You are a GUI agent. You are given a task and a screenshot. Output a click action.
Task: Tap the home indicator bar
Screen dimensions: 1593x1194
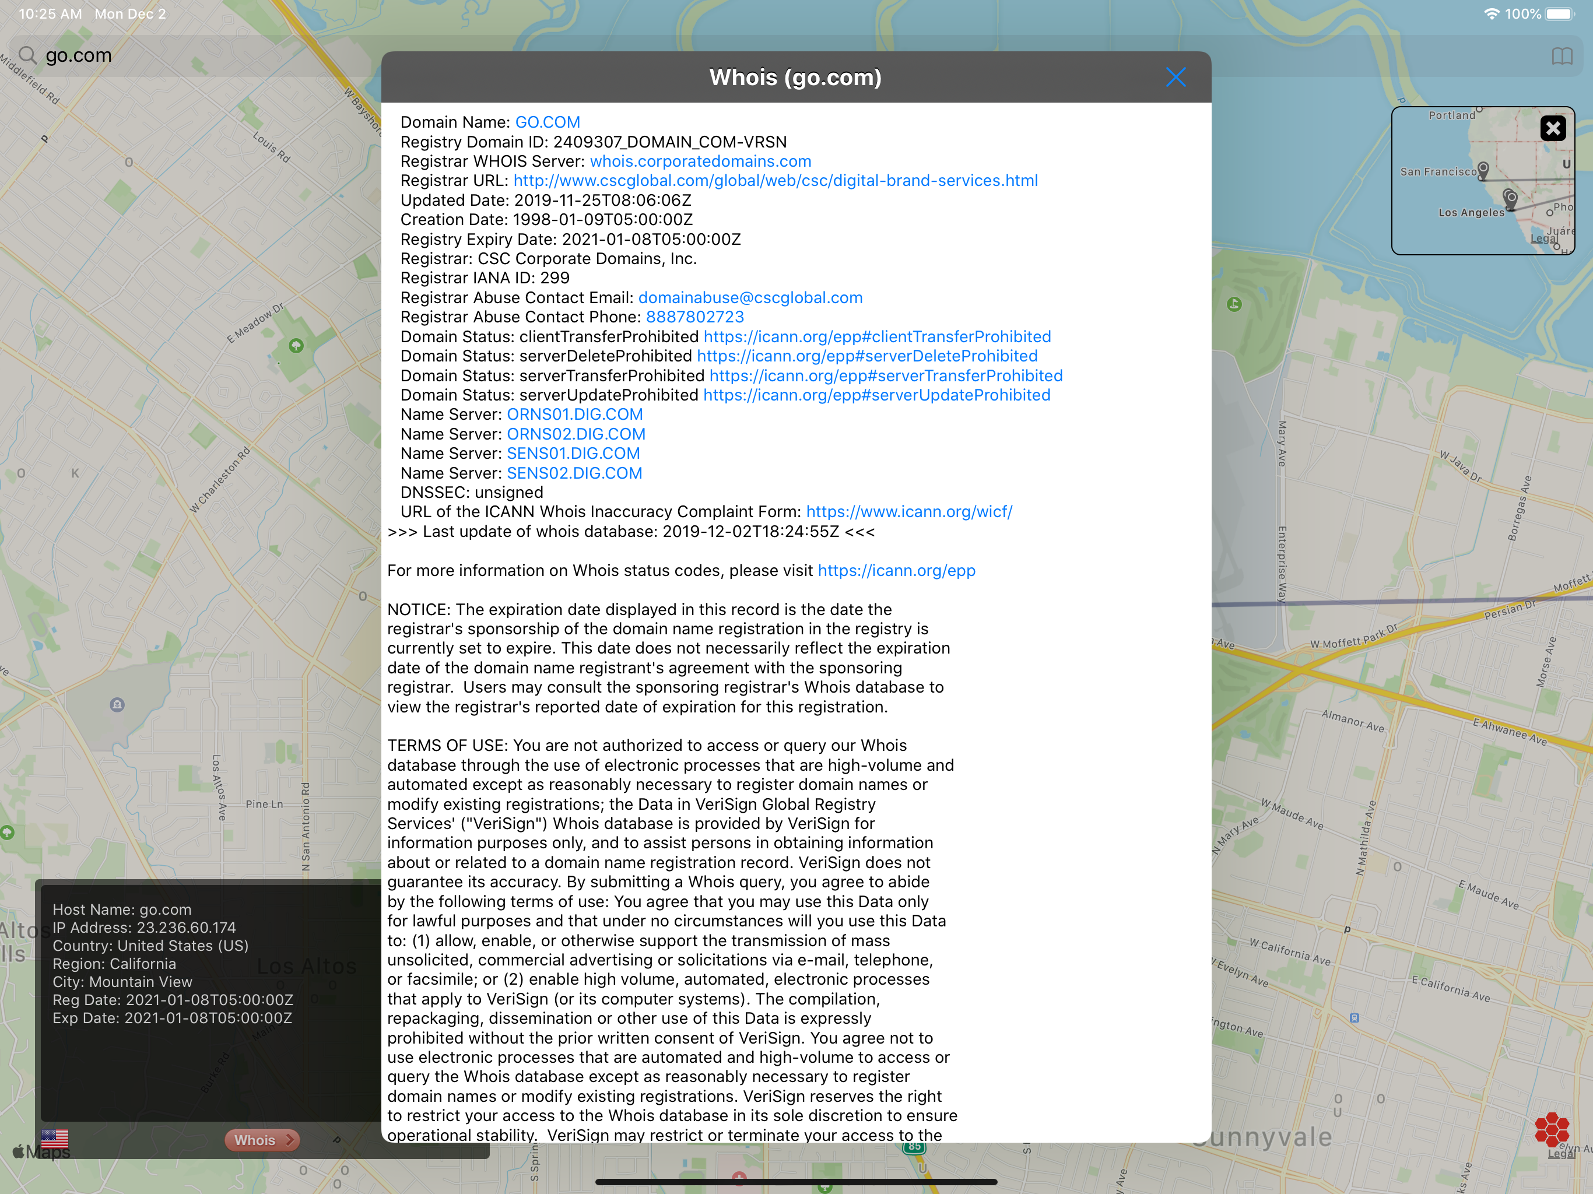(x=797, y=1182)
